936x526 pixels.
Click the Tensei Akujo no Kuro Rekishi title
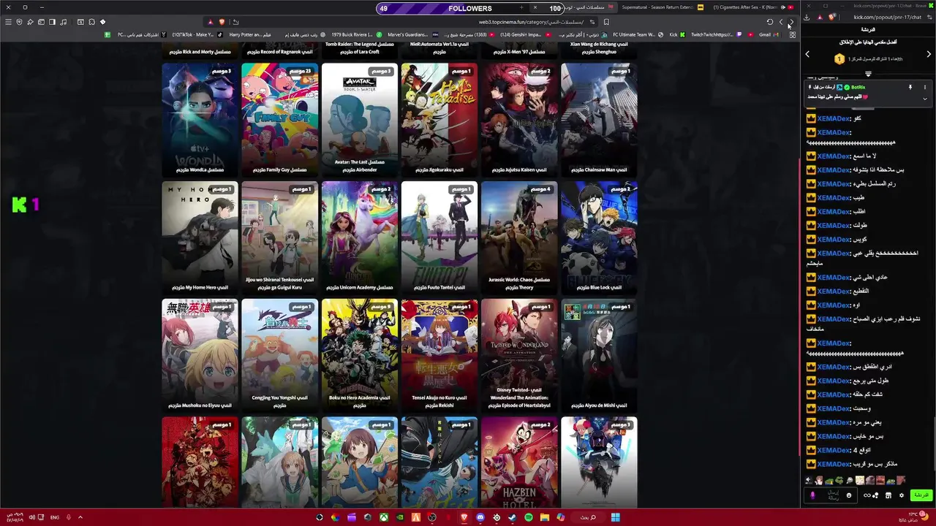[x=439, y=401]
